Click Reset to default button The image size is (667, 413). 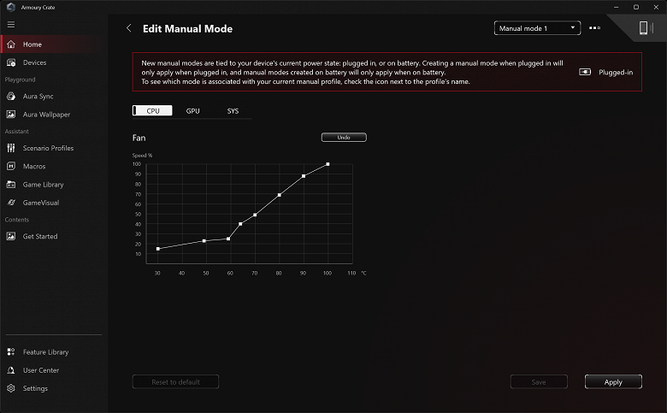[x=175, y=382]
